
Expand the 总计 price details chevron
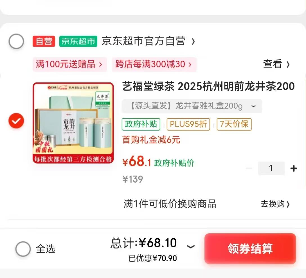click(x=191, y=246)
